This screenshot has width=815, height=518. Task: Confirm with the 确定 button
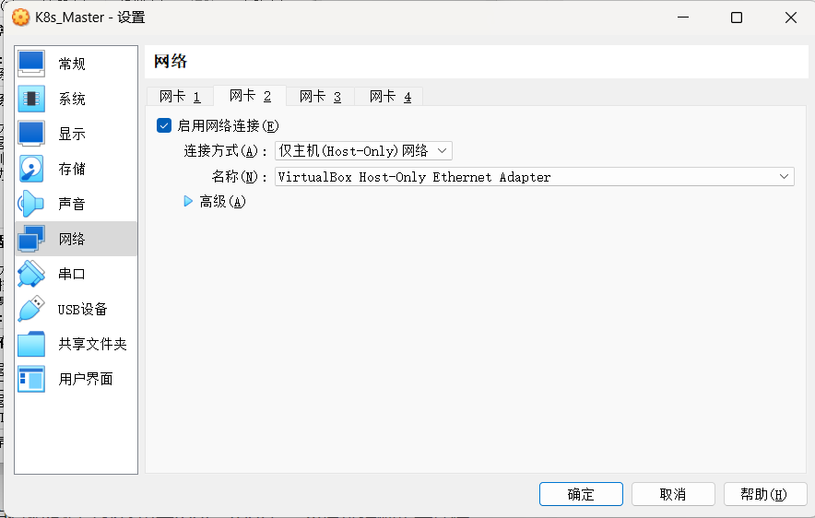tap(581, 494)
